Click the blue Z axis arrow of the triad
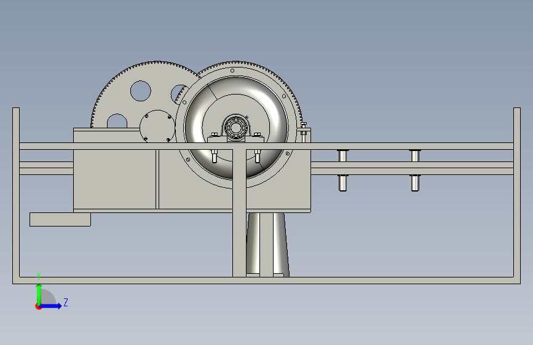Screen dimensions: 533x345 [x=52, y=306]
